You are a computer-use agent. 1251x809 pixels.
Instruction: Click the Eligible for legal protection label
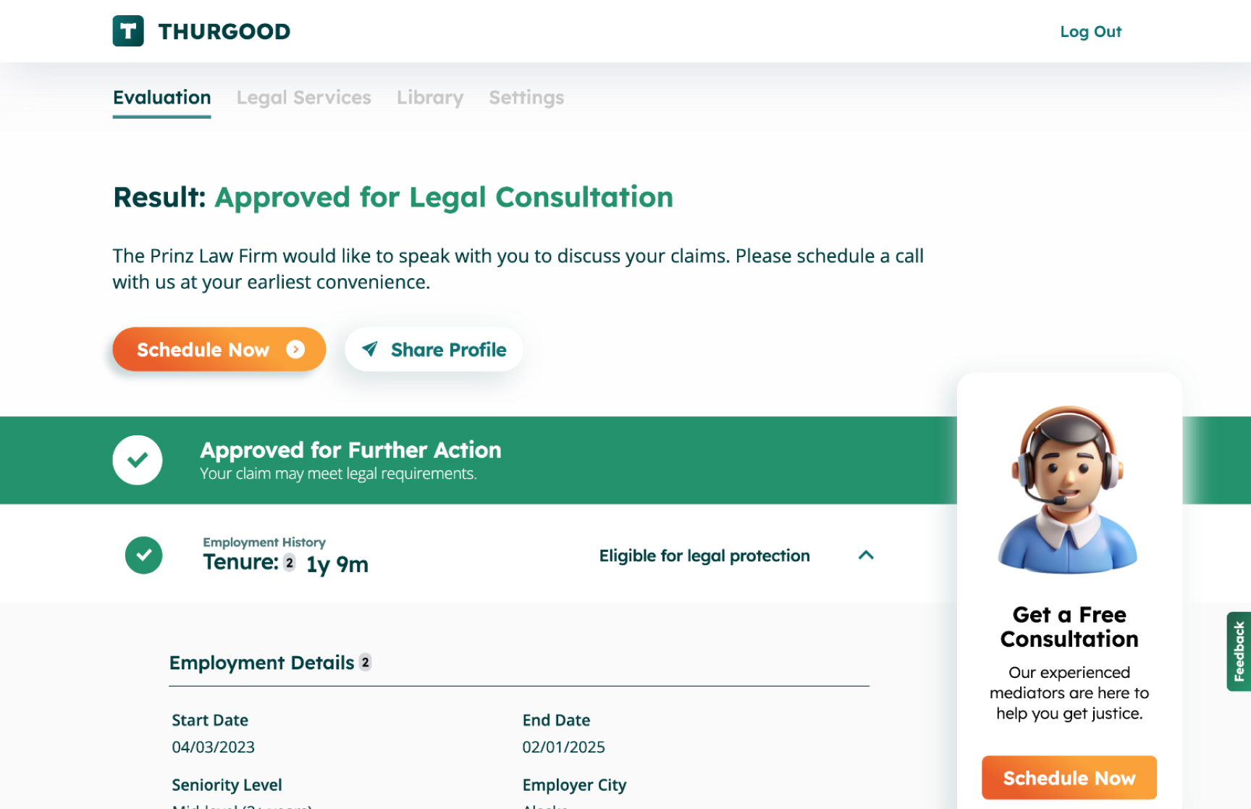pyautogui.click(x=704, y=556)
